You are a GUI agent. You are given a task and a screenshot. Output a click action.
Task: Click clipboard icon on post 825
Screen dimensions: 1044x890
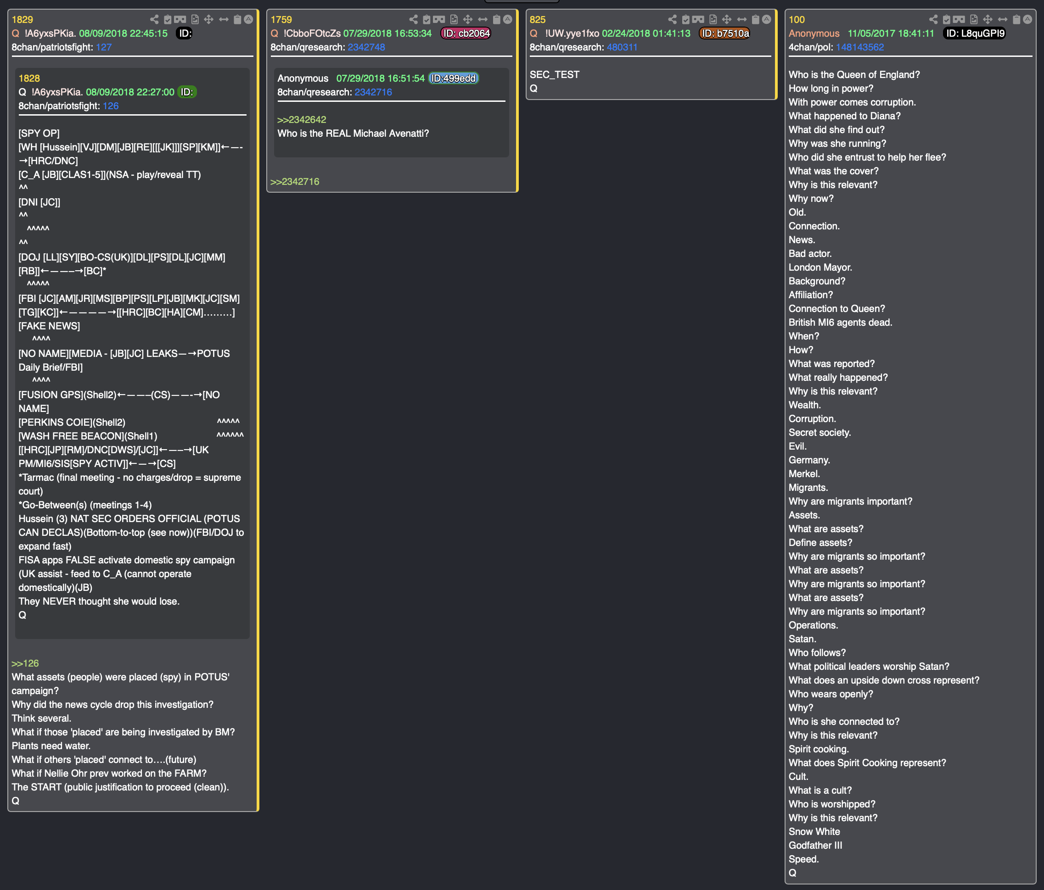click(x=755, y=20)
